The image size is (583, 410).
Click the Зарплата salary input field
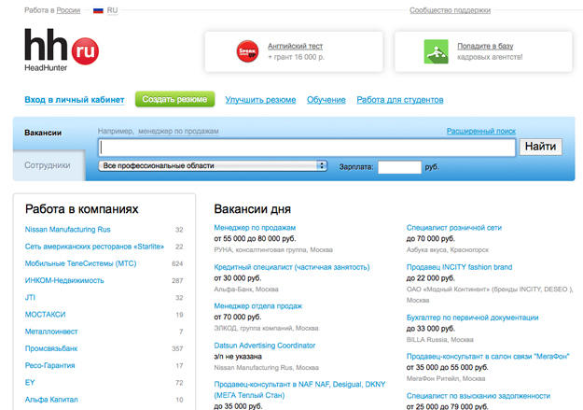point(399,167)
